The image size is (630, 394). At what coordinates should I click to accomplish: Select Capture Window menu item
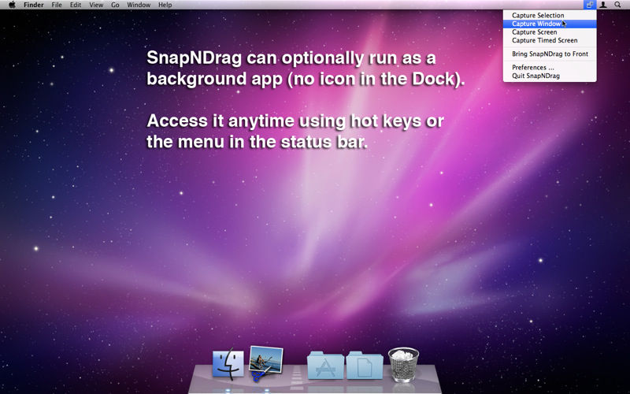pos(550,24)
